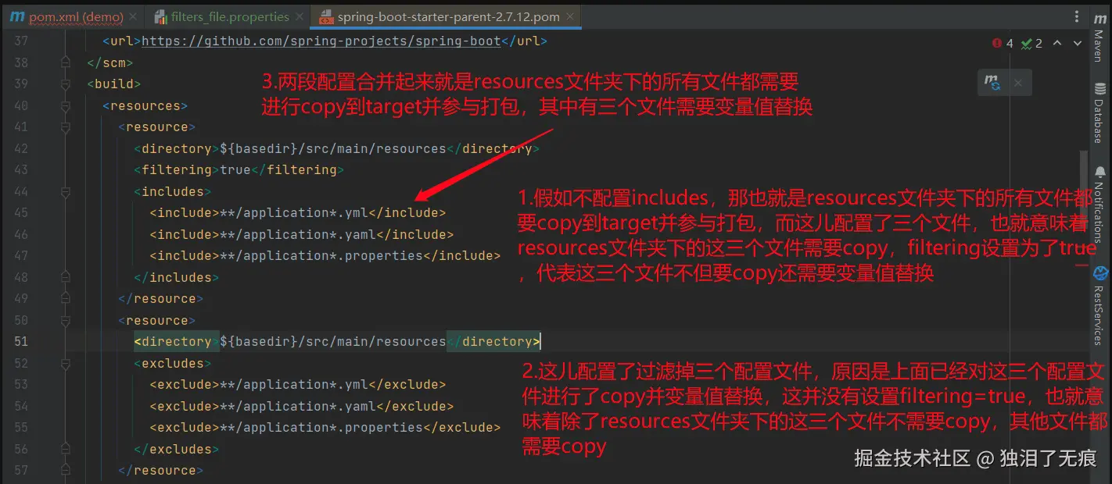The image size is (1112, 484).
Task: Close the filters_file.properties tab
Action: tap(300, 16)
